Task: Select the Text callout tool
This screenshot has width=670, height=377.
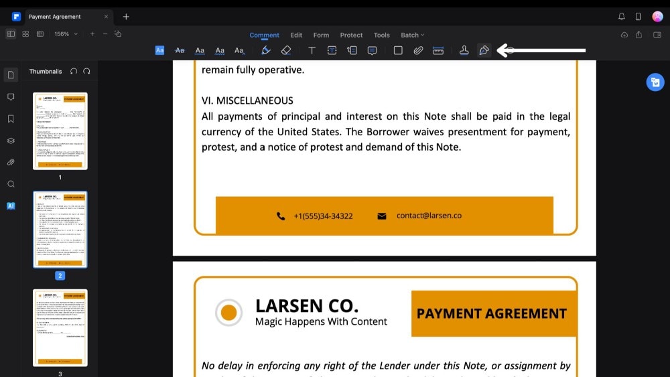Action: [x=352, y=50]
